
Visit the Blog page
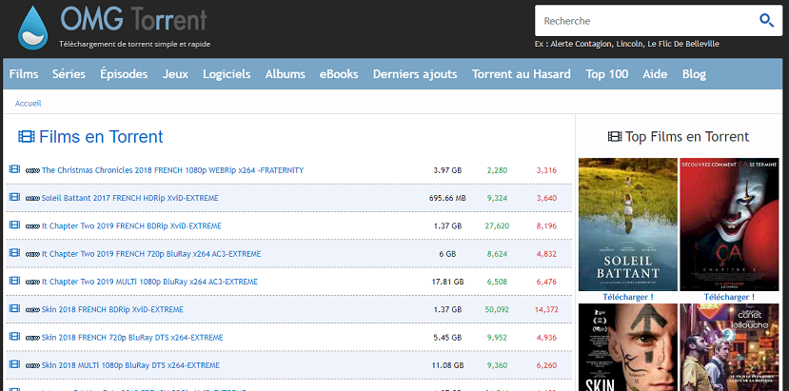(694, 74)
